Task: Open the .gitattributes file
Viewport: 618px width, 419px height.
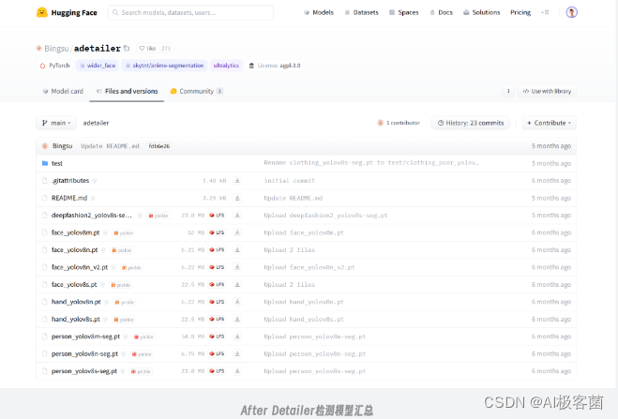Action: 70,181
